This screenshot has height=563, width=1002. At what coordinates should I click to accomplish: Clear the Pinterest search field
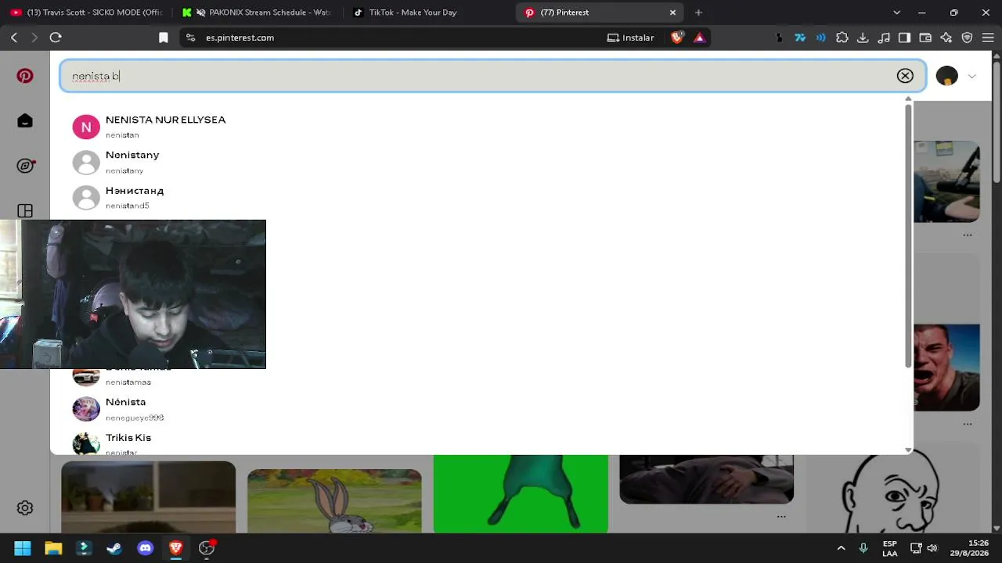click(905, 76)
